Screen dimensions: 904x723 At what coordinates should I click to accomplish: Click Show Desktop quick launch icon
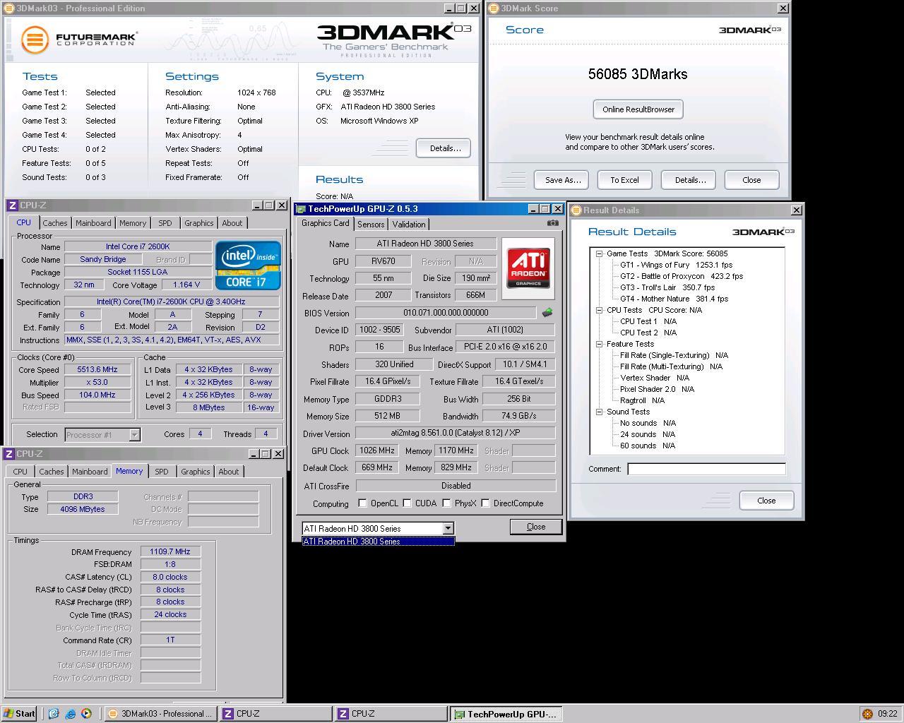(x=54, y=714)
